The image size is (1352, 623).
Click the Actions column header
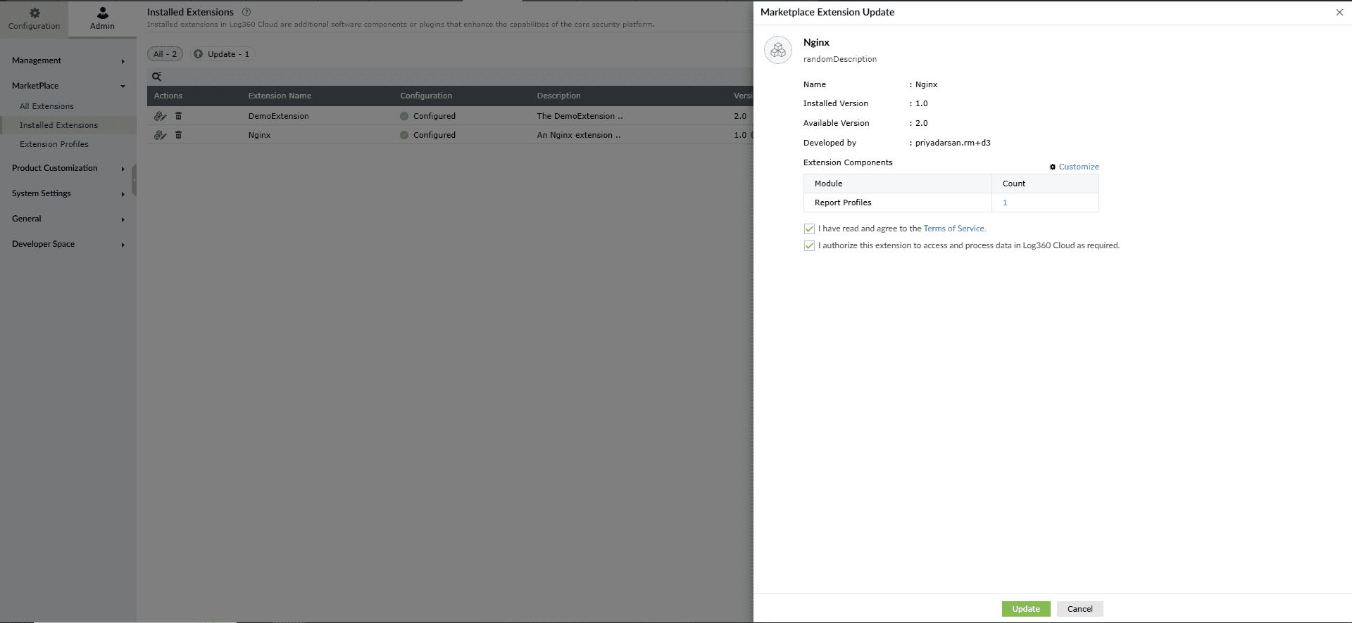point(168,96)
